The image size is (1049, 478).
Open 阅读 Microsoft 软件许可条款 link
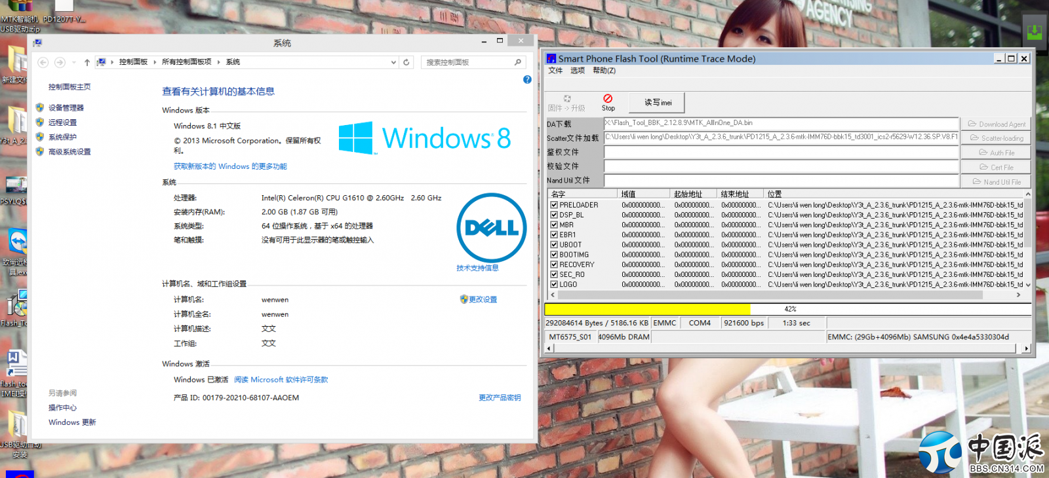click(x=281, y=380)
